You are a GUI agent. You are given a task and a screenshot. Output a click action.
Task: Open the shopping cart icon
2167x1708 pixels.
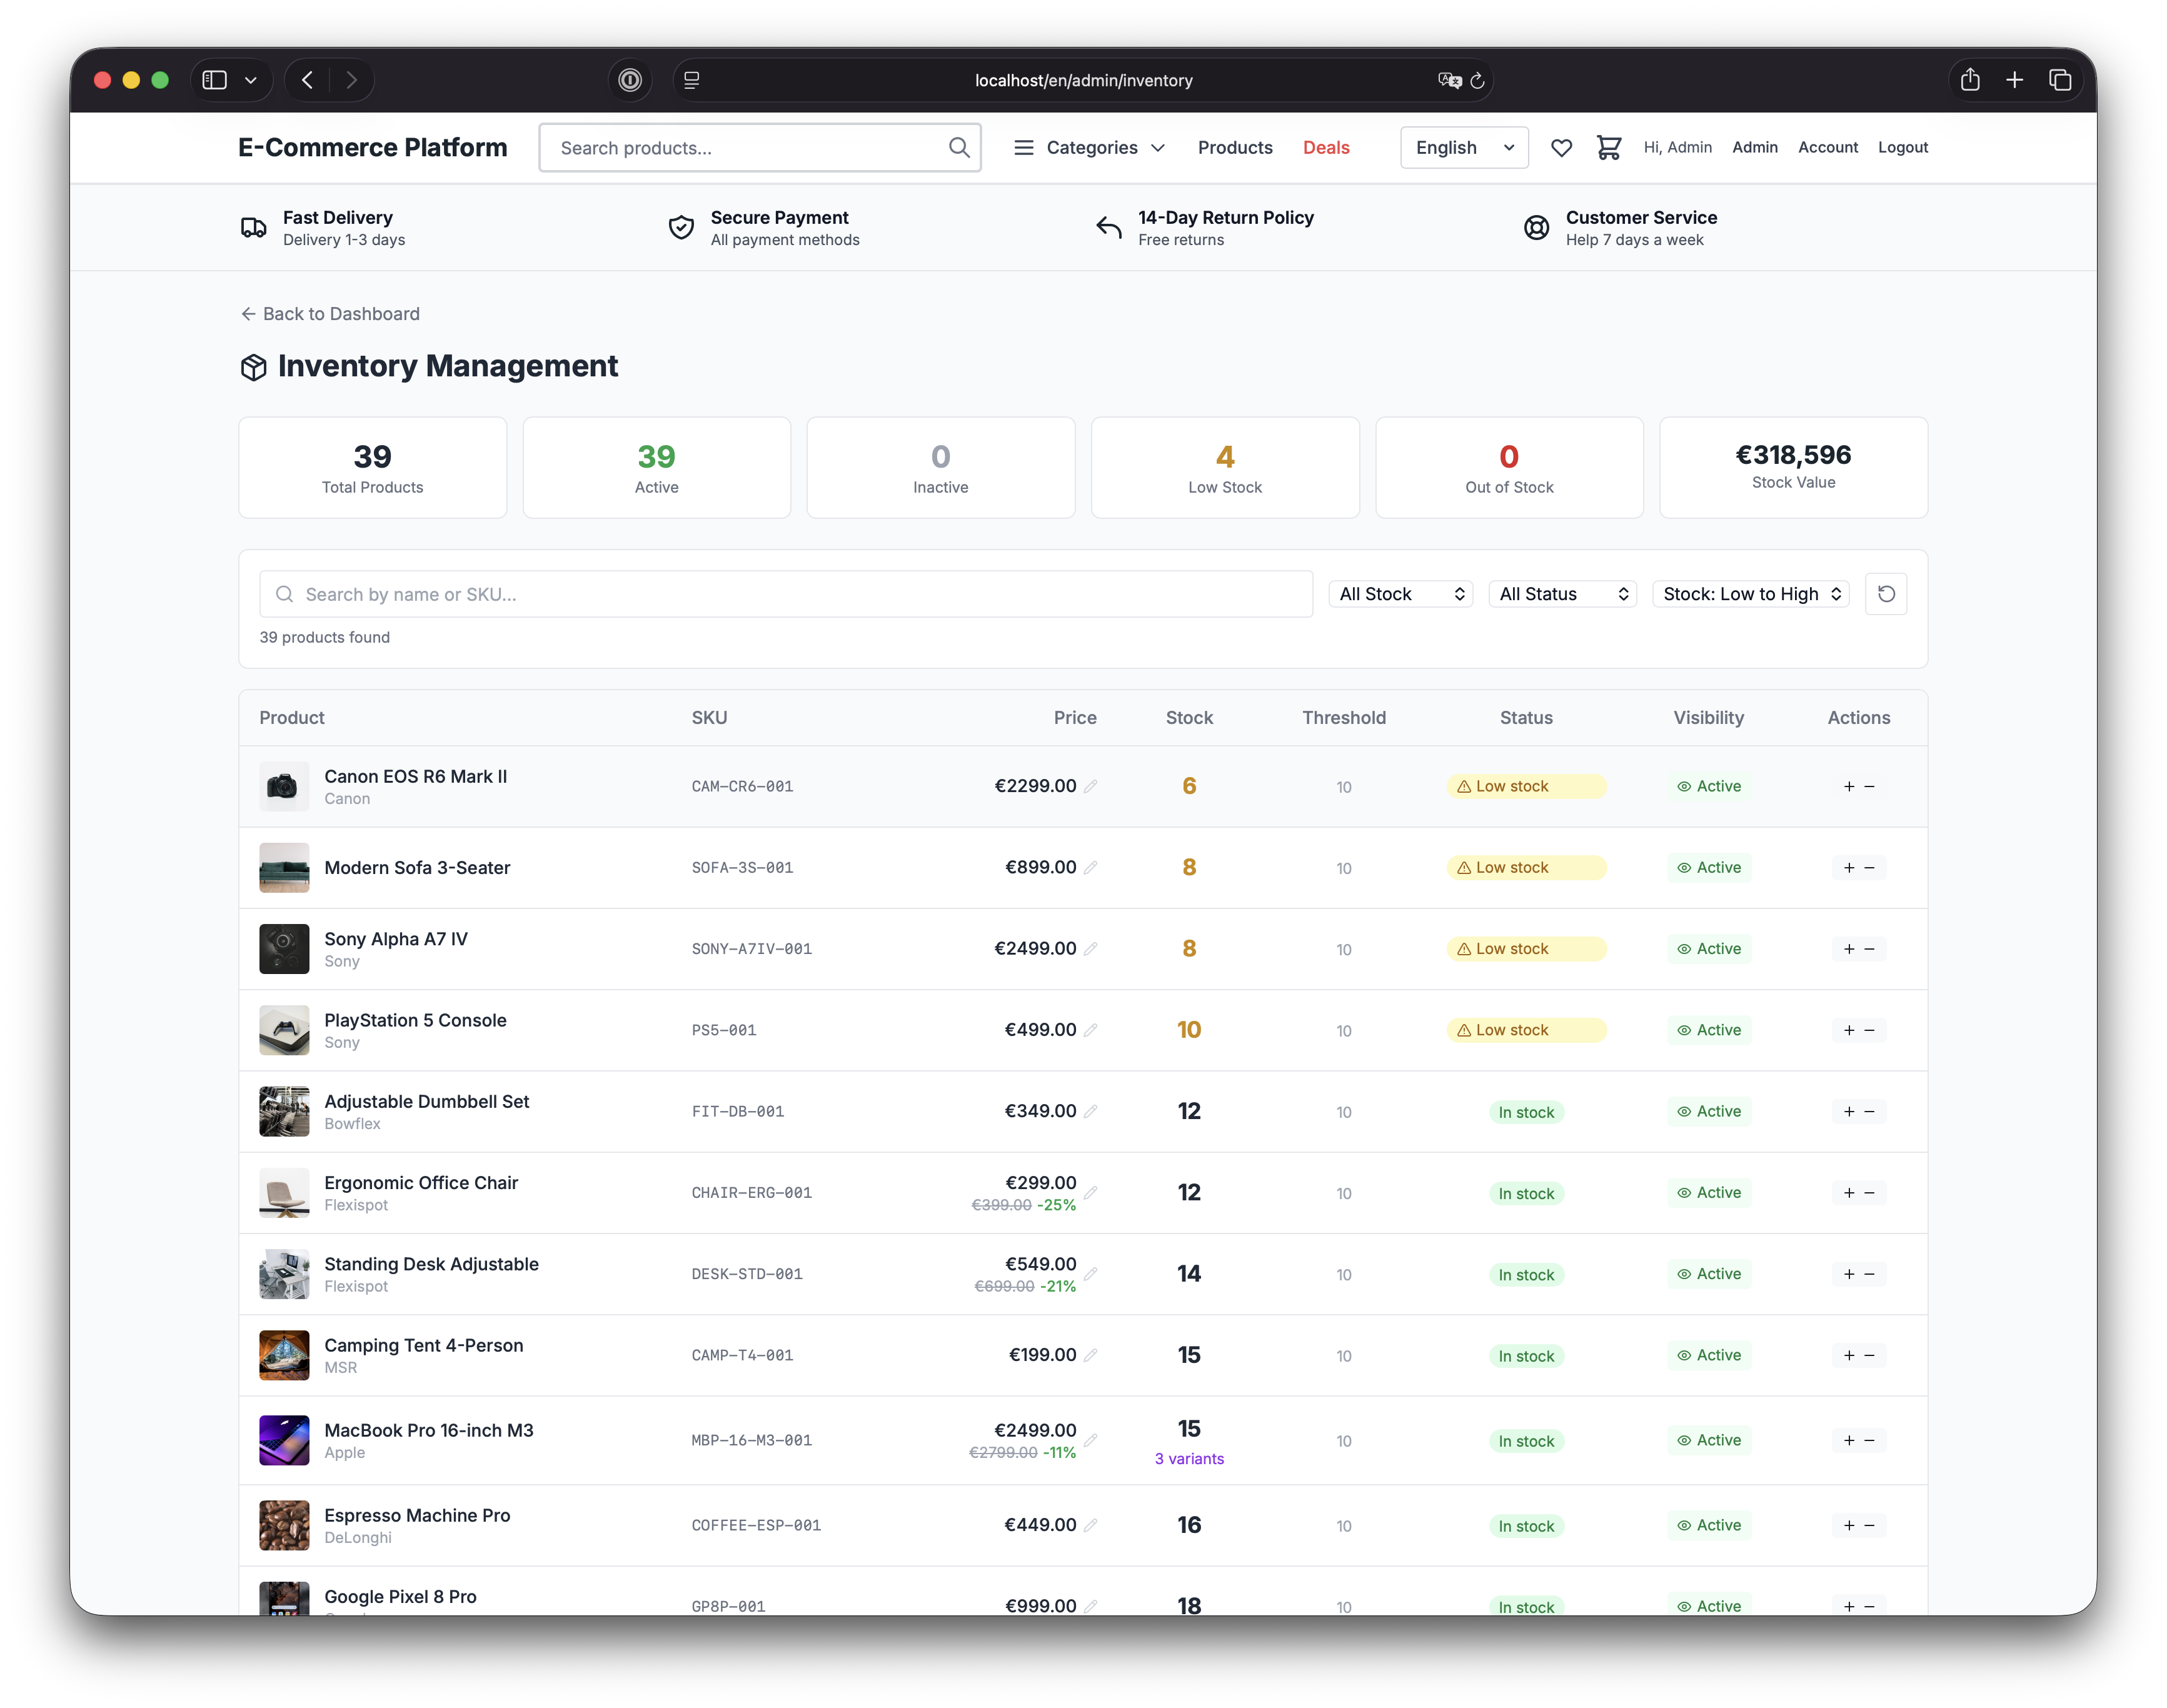coord(1608,148)
